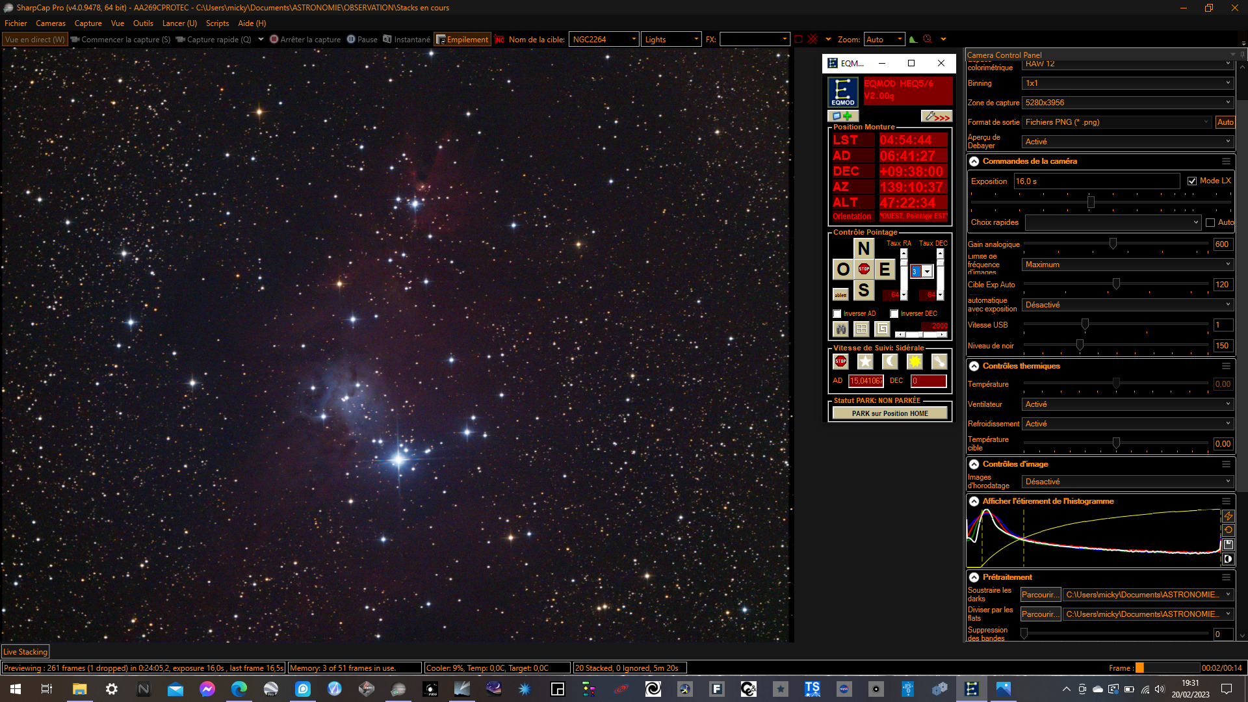Open the Cameras menu
This screenshot has height=702, width=1248.
coord(51,23)
